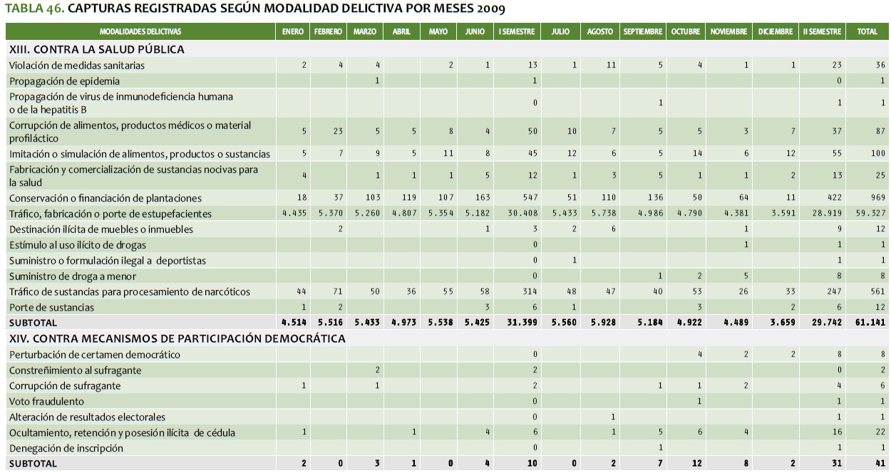The image size is (891, 473).
Task: Click total '87' for Corrupción de alimentos
Action: 880,131
